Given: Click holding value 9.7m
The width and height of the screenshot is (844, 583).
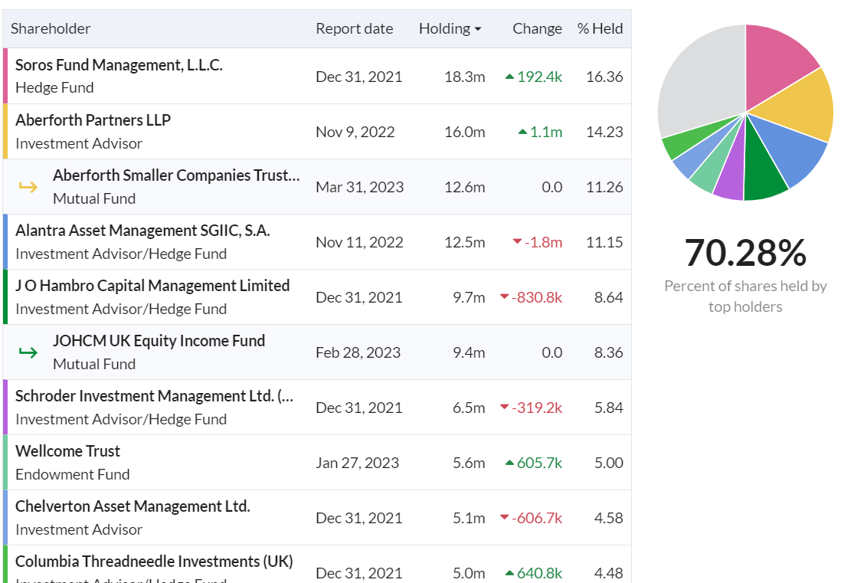Looking at the screenshot, I should click(469, 298).
